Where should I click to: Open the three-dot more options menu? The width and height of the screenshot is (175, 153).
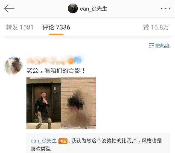pyautogui.click(x=166, y=8)
